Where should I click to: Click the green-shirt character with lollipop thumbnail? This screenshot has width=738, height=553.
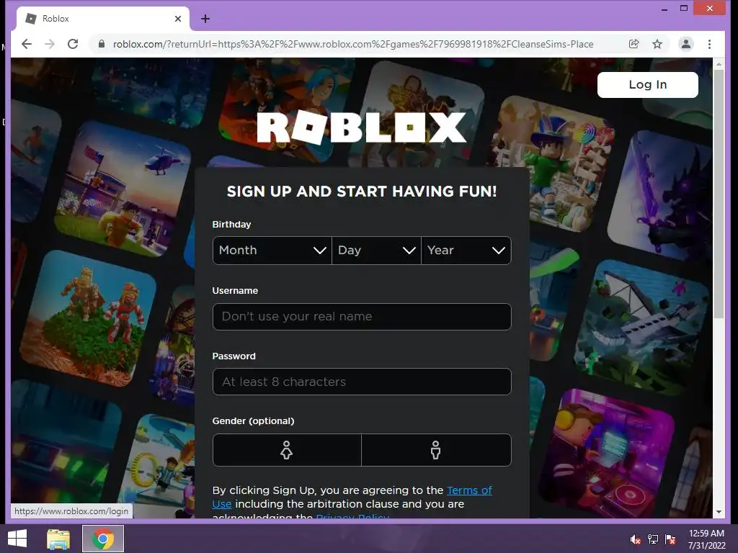(x=551, y=165)
